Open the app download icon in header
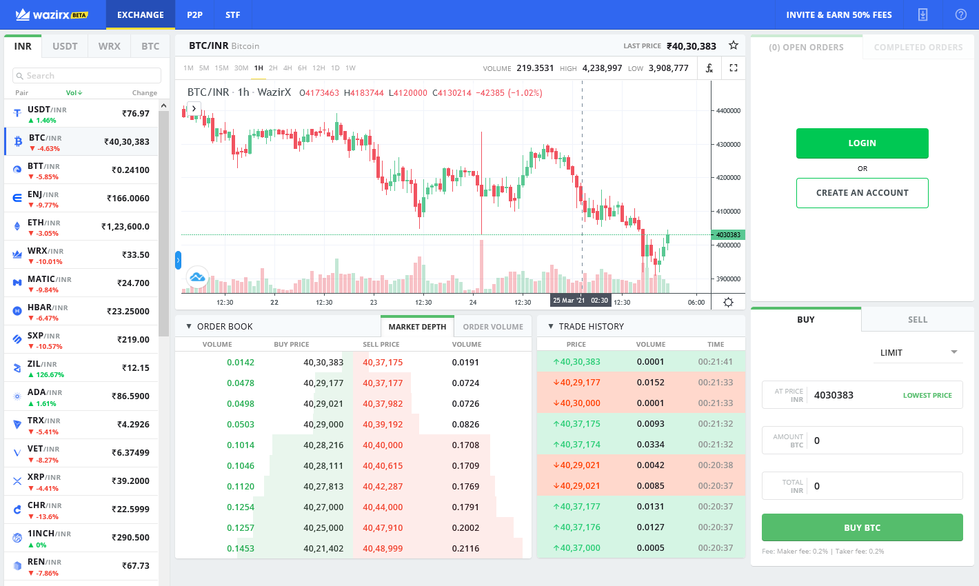This screenshot has width=979, height=586. tap(922, 14)
